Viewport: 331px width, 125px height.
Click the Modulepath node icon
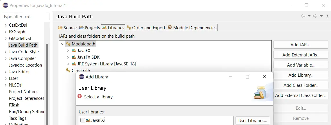(x=68, y=44)
